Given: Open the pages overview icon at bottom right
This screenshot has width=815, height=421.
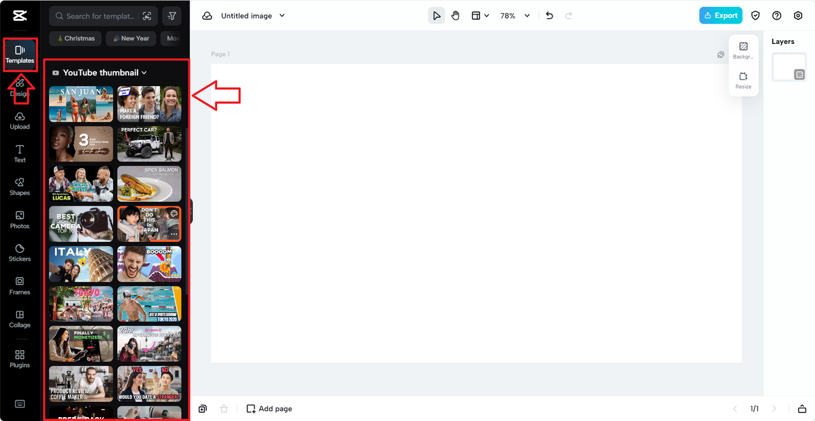Looking at the screenshot, I should coord(802,409).
